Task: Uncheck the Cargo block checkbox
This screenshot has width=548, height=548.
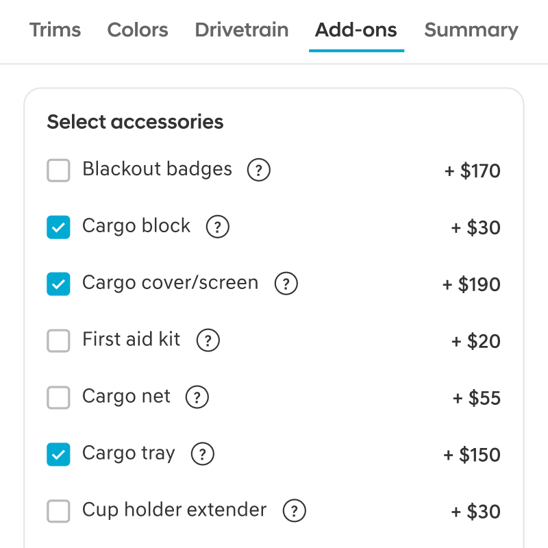Action: pos(58,227)
